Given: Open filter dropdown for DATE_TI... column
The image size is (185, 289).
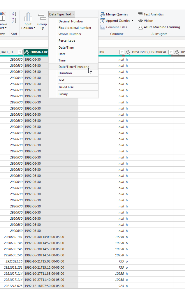Looking at the screenshot, I should 20,52.
